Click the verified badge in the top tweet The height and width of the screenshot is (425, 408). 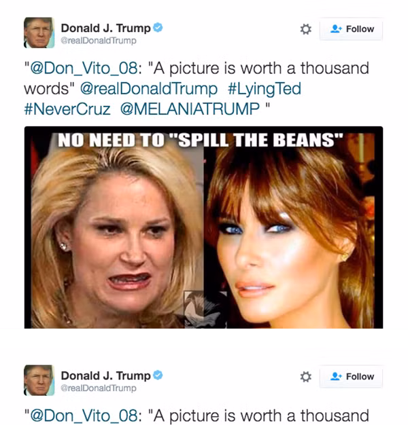[158, 27]
